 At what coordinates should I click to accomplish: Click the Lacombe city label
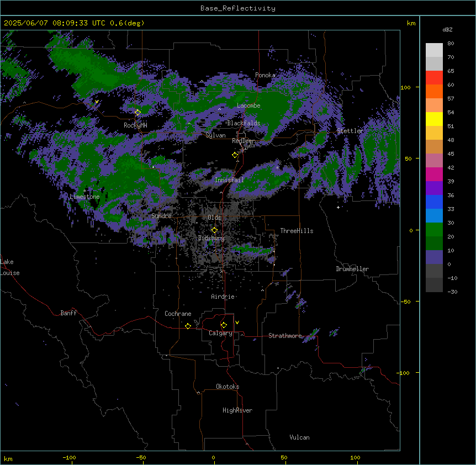(x=248, y=105)
